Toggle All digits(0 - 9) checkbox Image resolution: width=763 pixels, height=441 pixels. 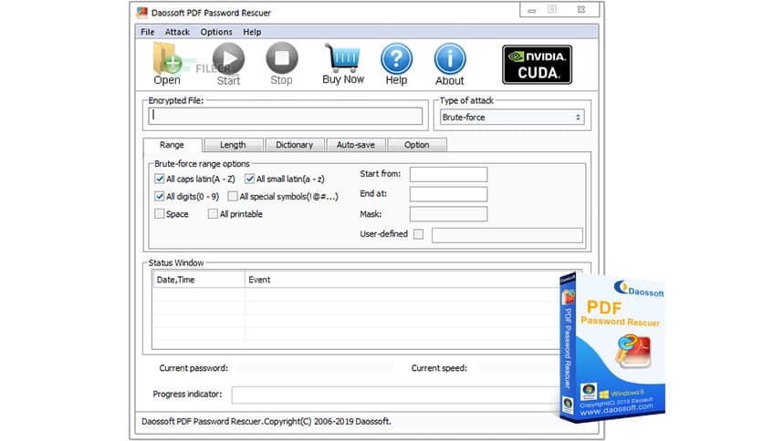click(x=159, y=196)
